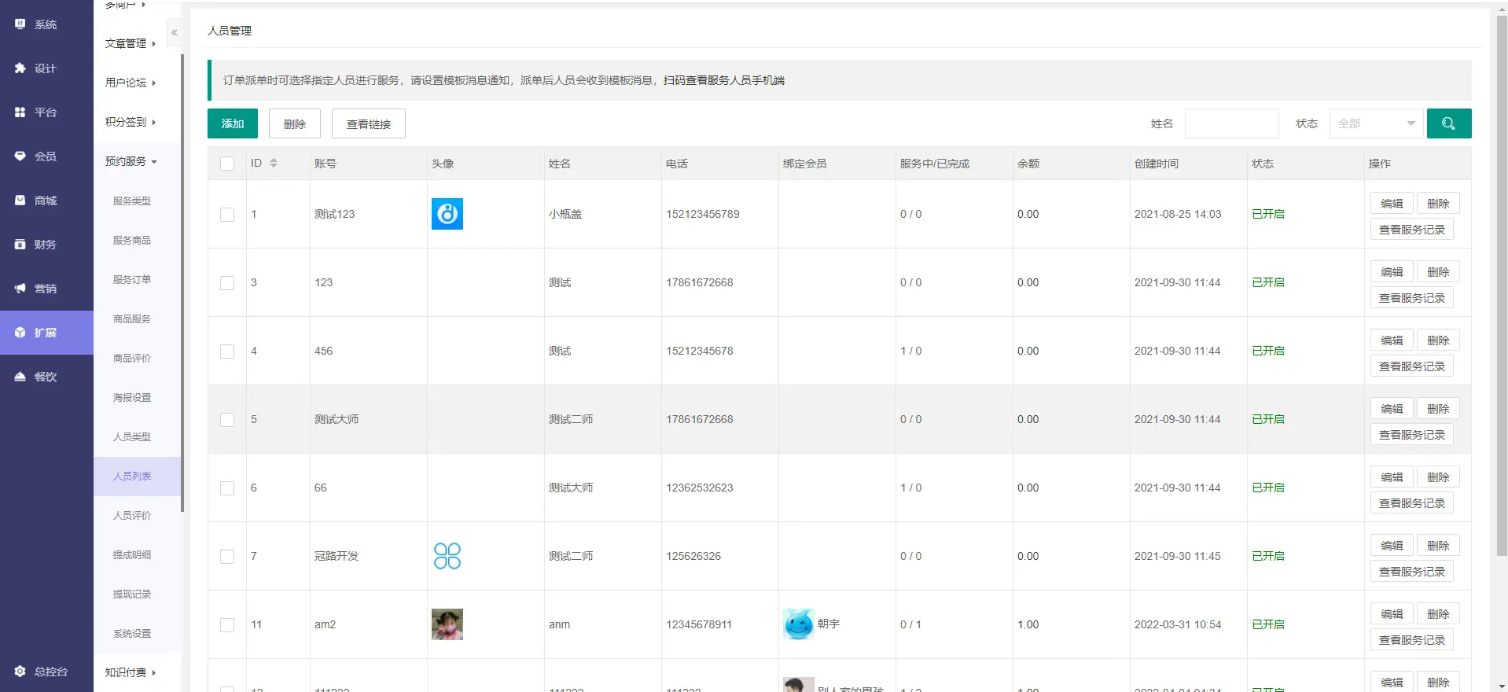Expand the 知识付费 menu group
This screenshot has height=692, width=1508.
tap(131, 672)
